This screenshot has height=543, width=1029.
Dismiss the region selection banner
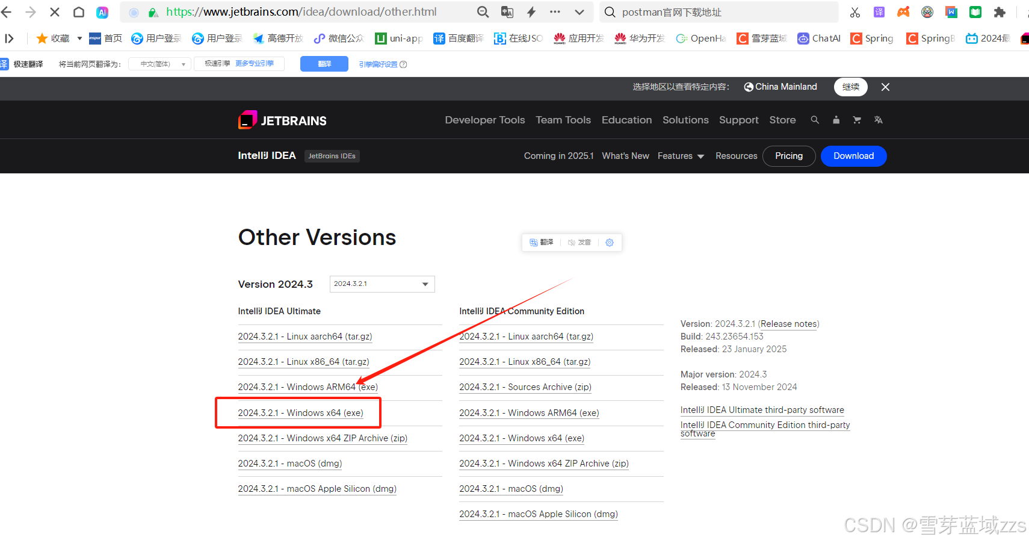coord(885,87)
